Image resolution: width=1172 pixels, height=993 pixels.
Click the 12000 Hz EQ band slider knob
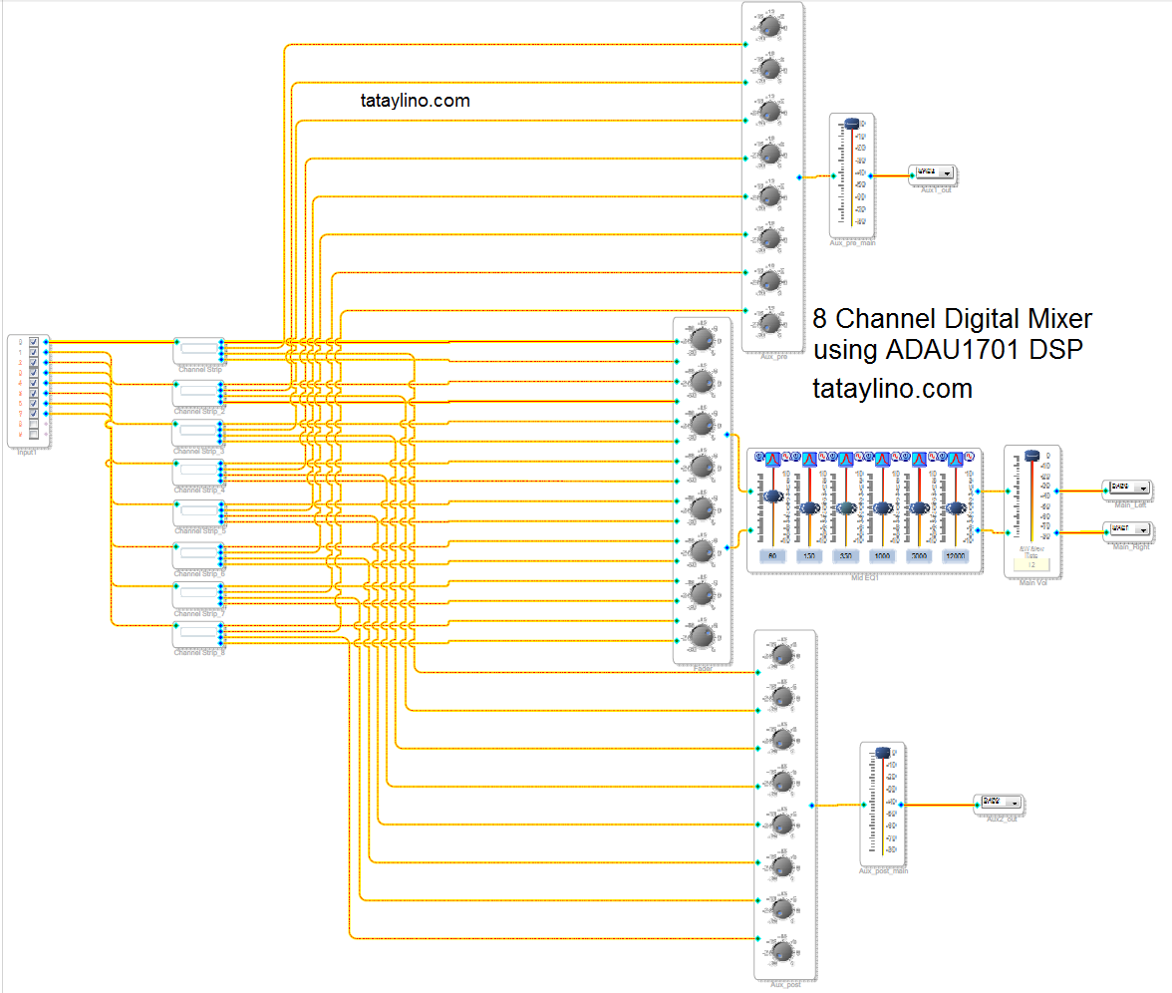956,508
